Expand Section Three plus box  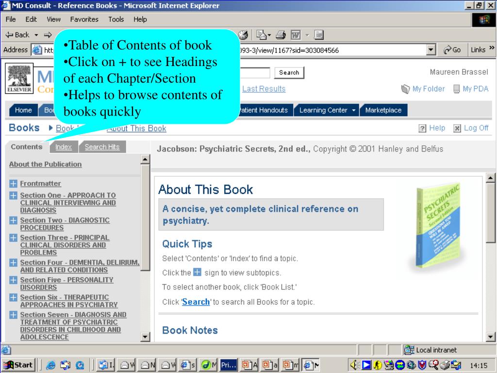(13, 237)
